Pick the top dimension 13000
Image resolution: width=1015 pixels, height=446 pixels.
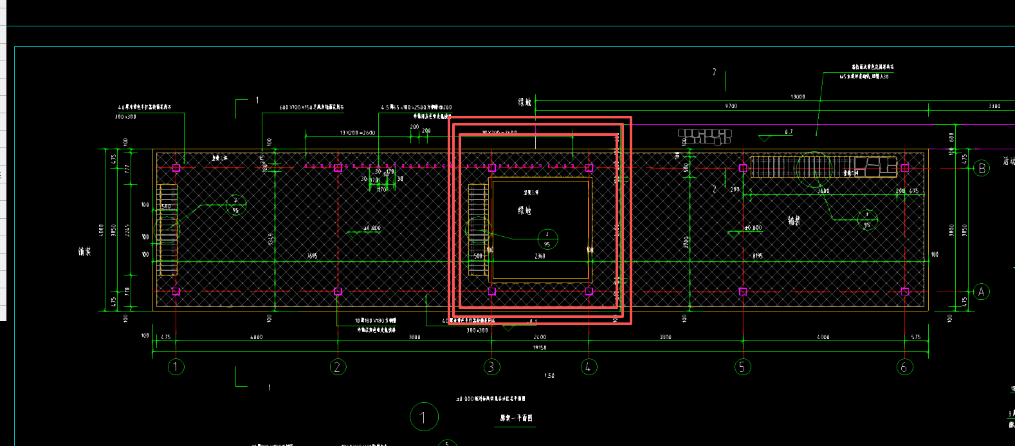798,97
